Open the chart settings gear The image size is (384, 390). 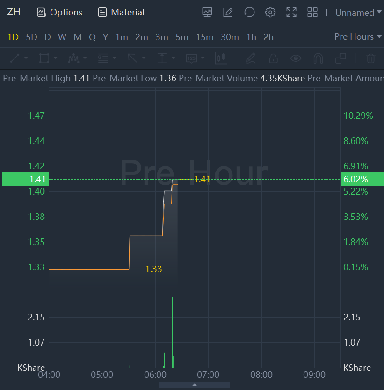coord(270,13)
